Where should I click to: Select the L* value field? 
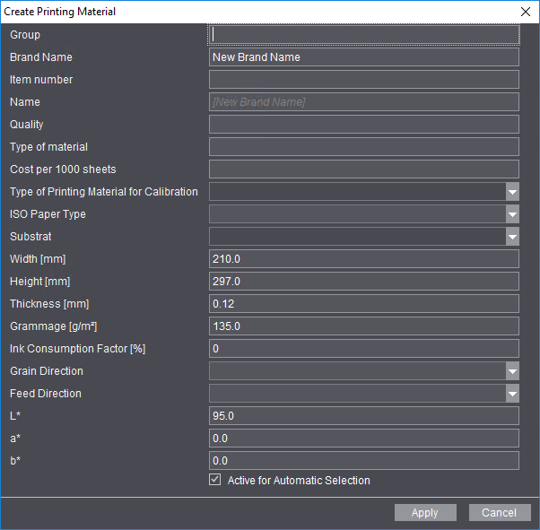[x=363, y=416]
